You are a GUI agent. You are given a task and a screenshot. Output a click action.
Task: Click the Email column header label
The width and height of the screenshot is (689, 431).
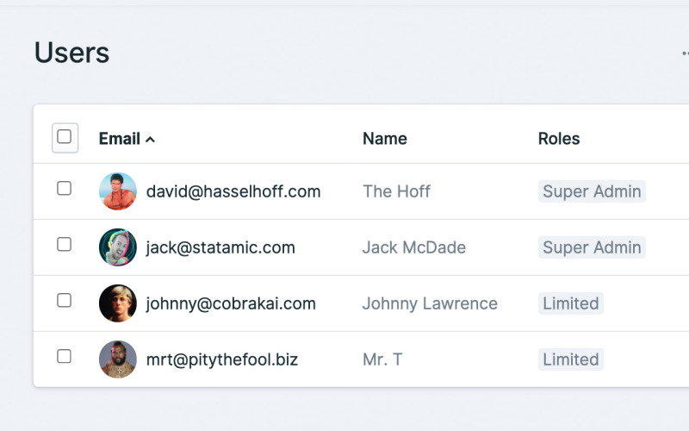pos(119,139)
